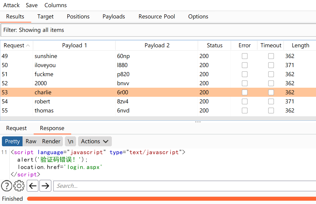Go to previous search match arrow
Image resolution: width=316 pixels, height=204 pixels.
pyautogui.click(x=33, y=186)
